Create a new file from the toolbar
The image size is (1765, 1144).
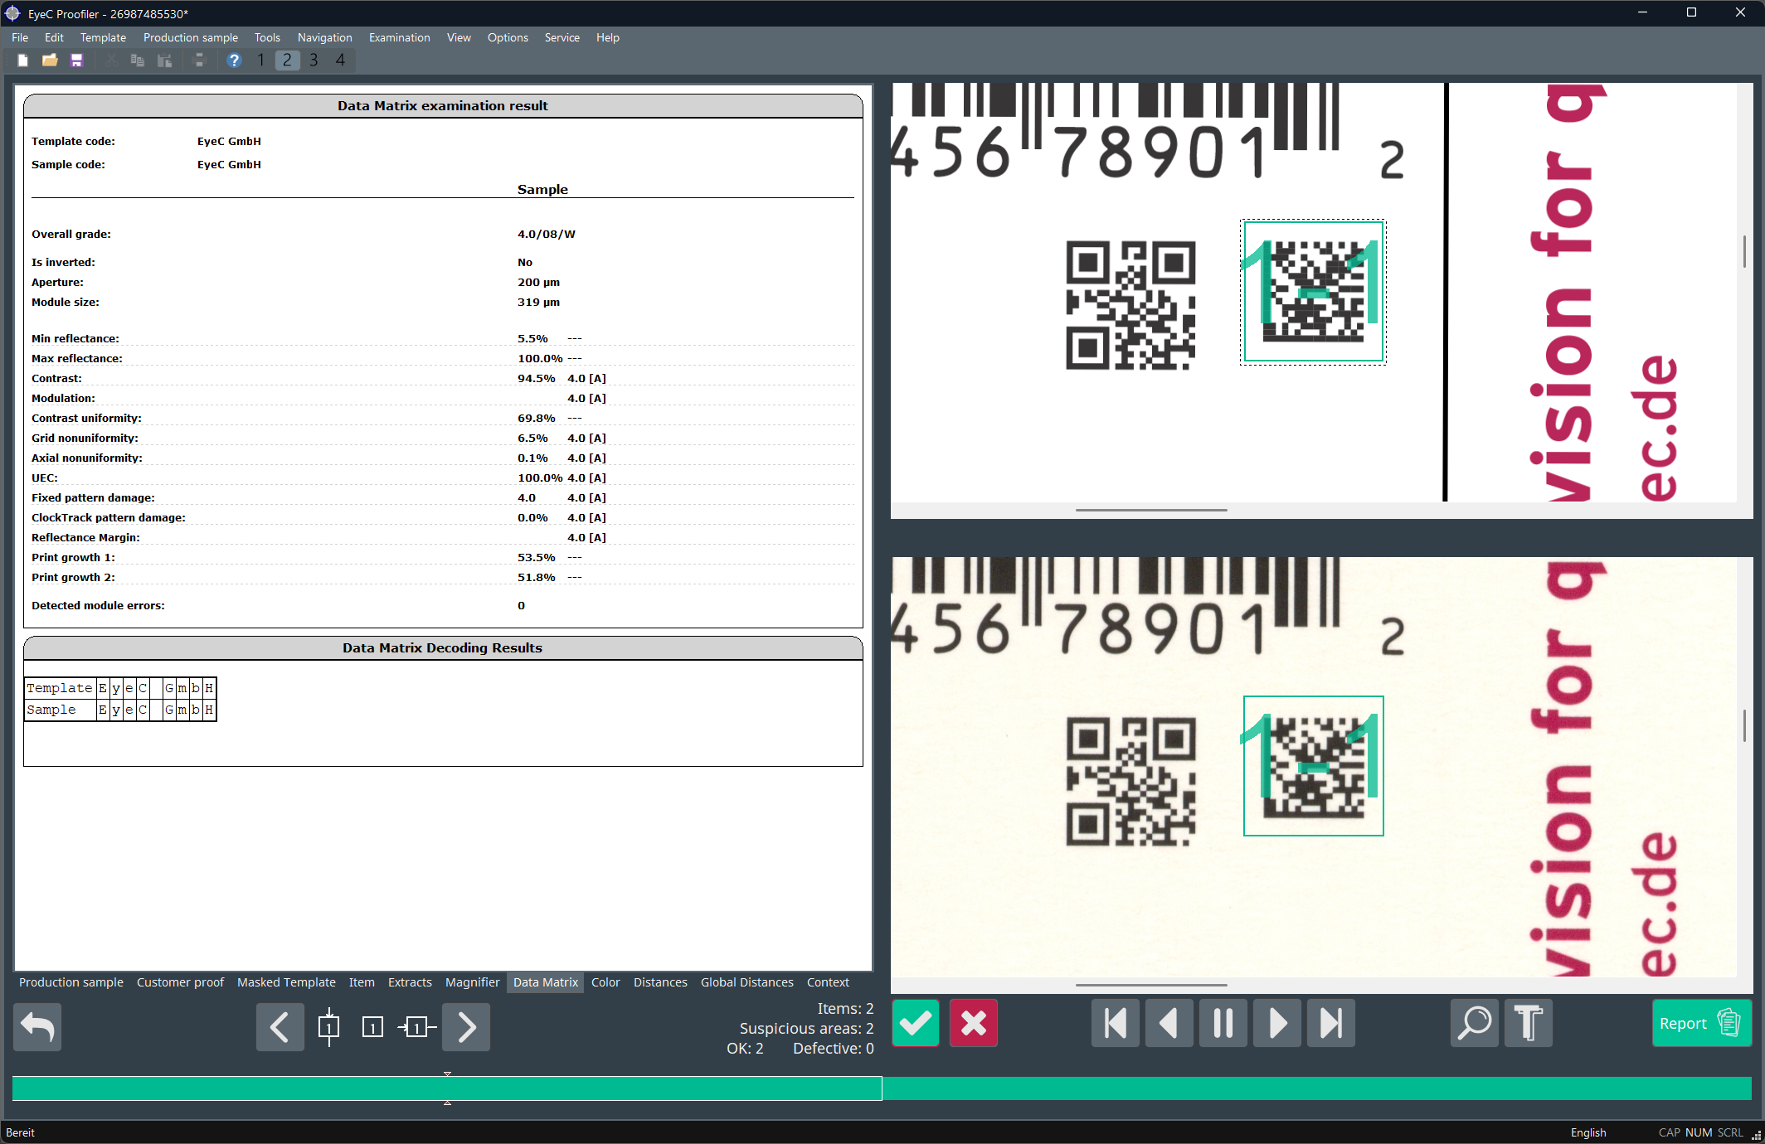pyautogui.click(x=23, y=61)
